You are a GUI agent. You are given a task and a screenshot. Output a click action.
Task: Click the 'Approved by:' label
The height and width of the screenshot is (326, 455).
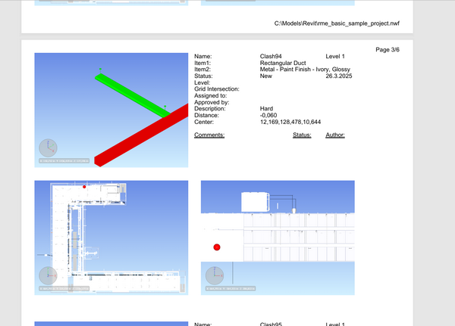pos(212,102)
